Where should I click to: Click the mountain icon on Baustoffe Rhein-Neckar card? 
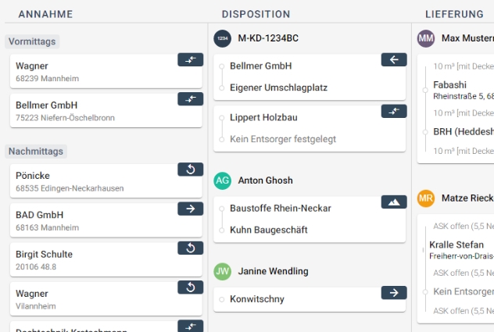click(x=394, y=202)
